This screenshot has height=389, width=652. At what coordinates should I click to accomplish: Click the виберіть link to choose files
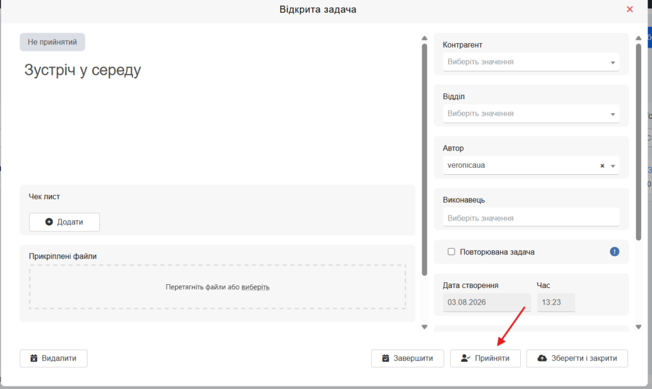pyautogui.click(x=255, y=287)
